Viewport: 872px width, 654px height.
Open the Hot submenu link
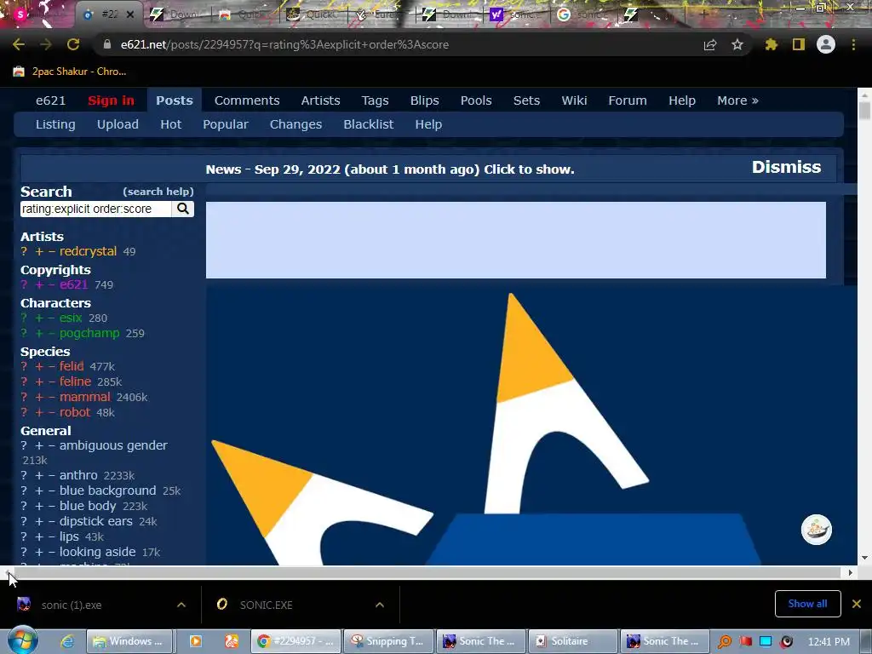point(170,124)
